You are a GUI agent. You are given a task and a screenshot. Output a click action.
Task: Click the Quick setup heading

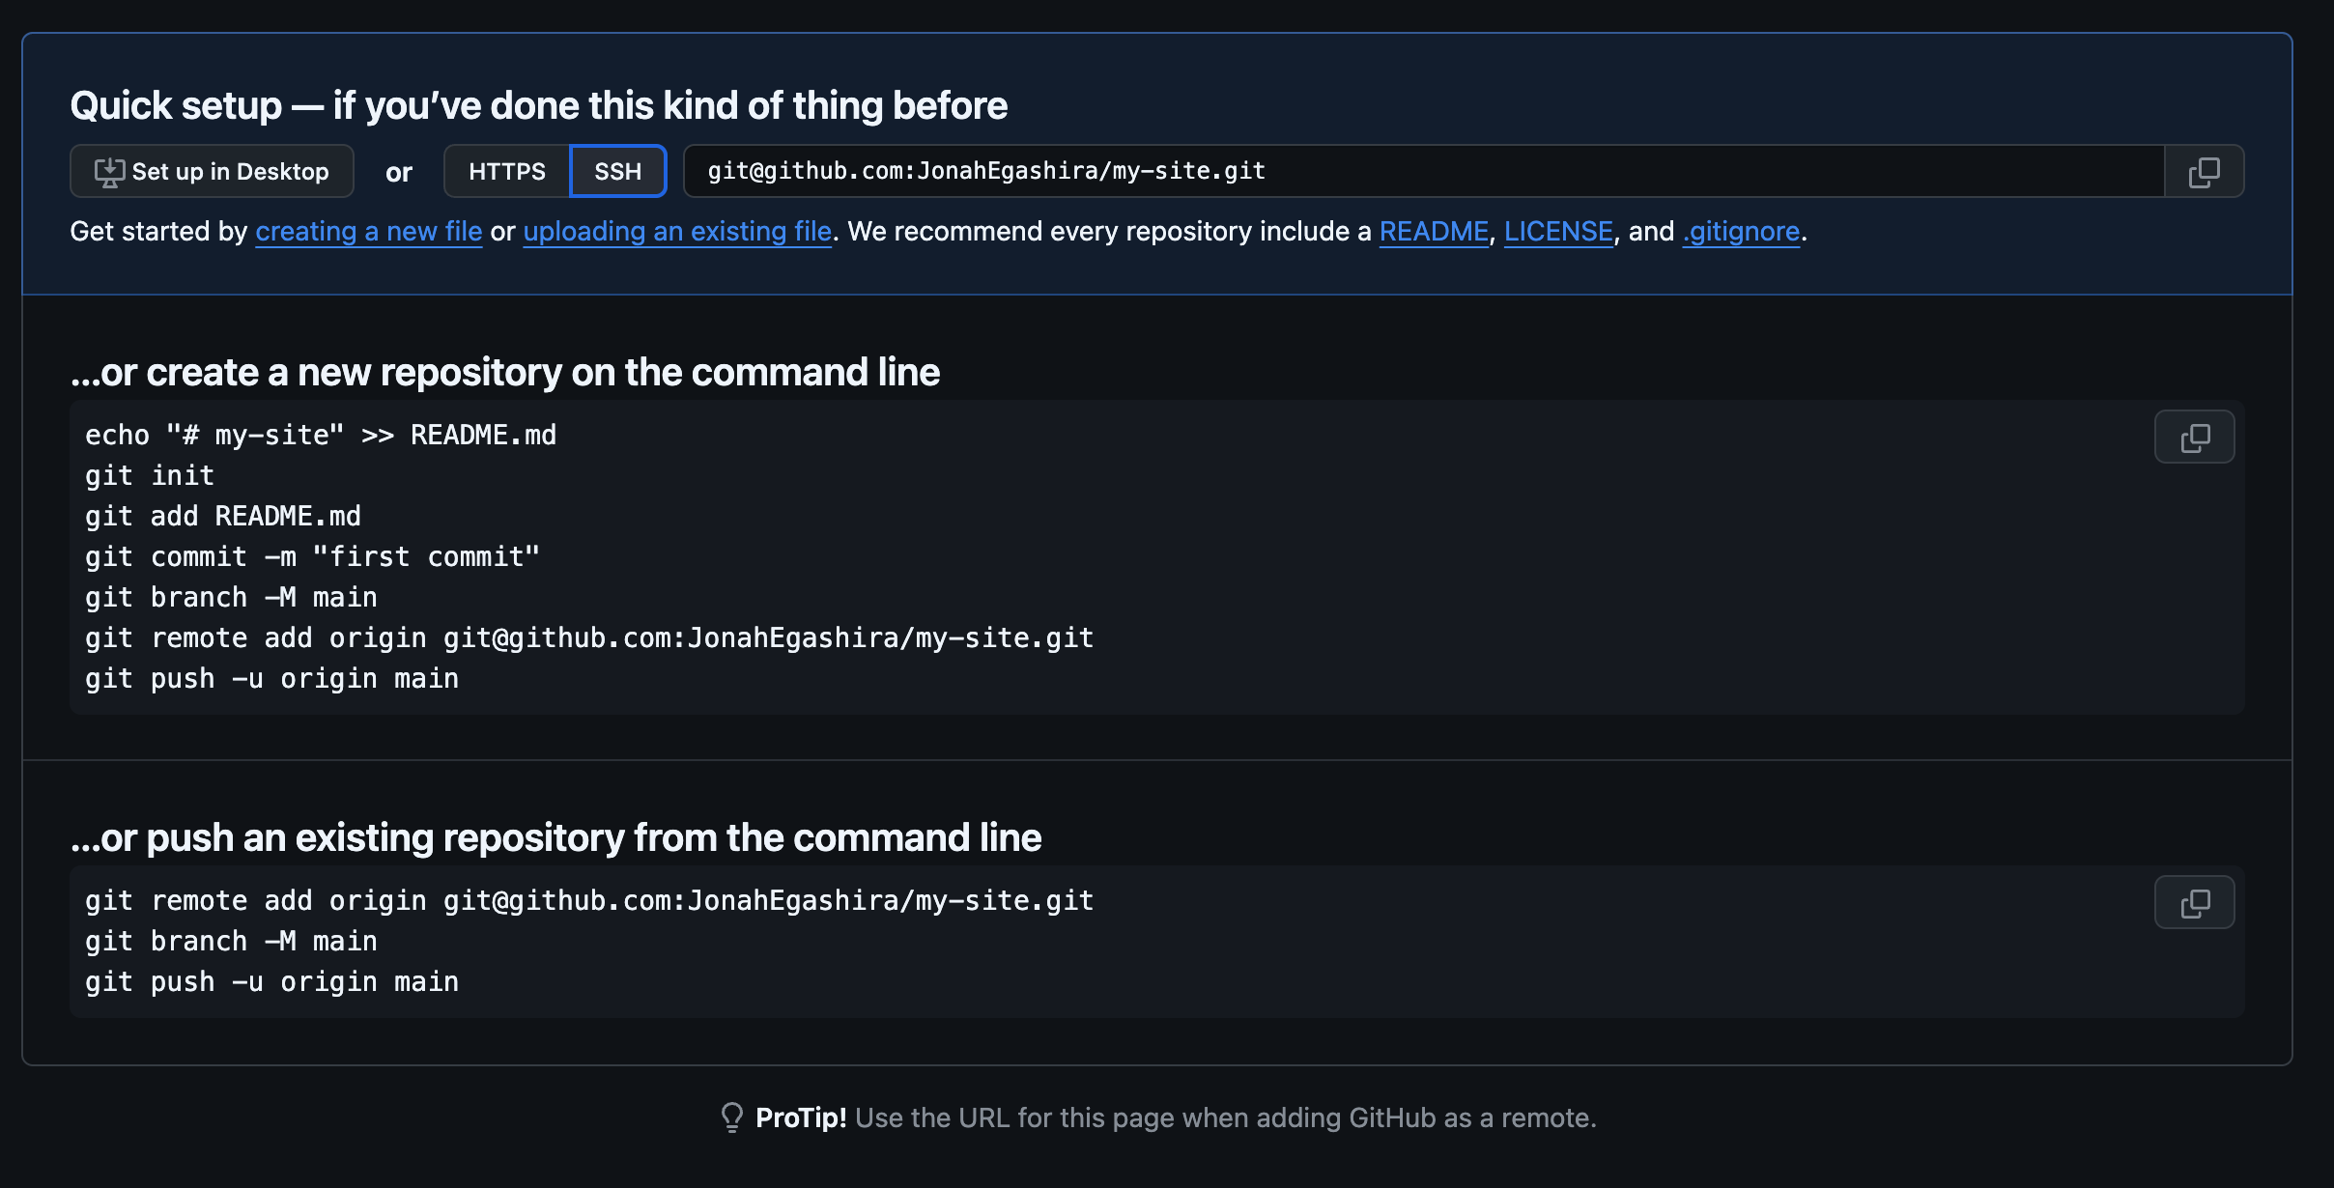pos(539,104)
